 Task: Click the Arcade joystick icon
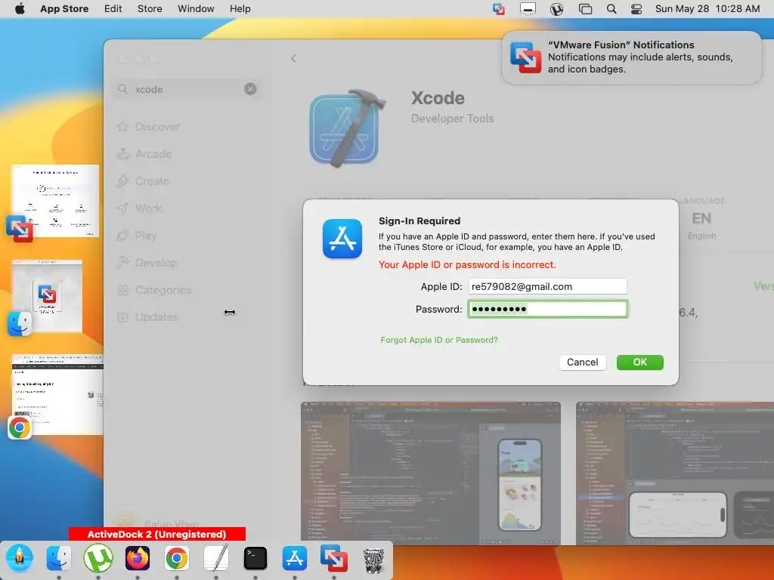(122, 154)
